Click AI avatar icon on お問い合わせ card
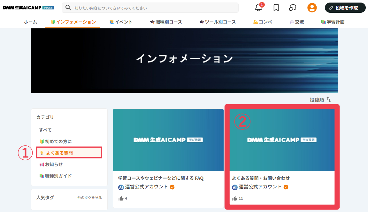Screen dimensions: 368x212 (x=235, y=187)
